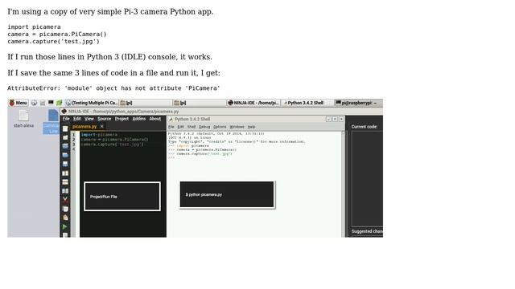This screenshot has width=515, height=289.
Task: Click the 'Current code:' label
Action: tap(365, 127)
